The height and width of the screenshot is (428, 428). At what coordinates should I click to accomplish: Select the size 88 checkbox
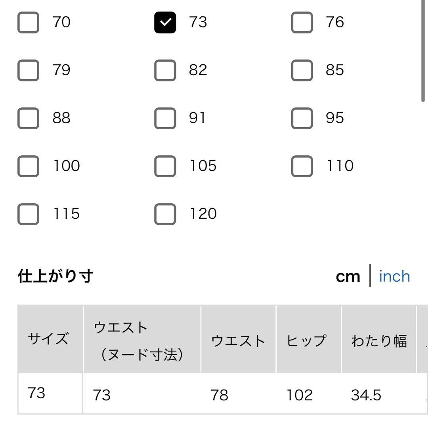pos(28,118)
